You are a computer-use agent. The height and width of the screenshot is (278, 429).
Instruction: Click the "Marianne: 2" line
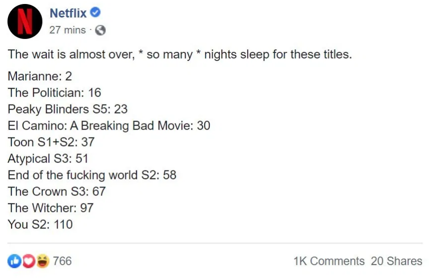(x=40, y=77)
